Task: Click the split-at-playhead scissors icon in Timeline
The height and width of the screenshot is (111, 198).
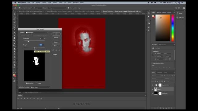Action: tap(38, 99)
